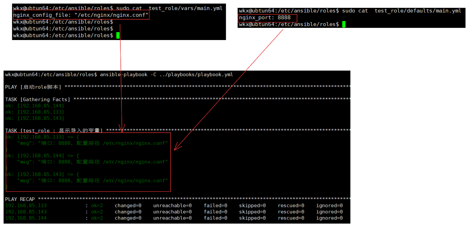The height and width of the screenshot is (227, 469).
Task: Click 'ok: [192.168.85.143]' under Gathering Facts
Action: tap(35, 118)
